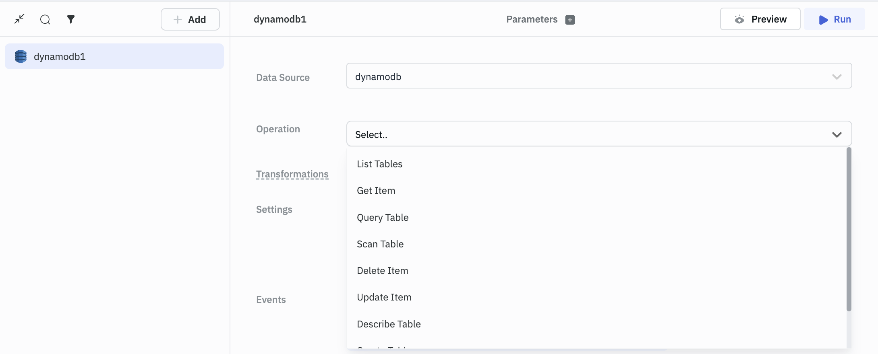Click the filter queries funnel icon
Image resolution: width=878 pixels, height=354 pixels.
71,19
